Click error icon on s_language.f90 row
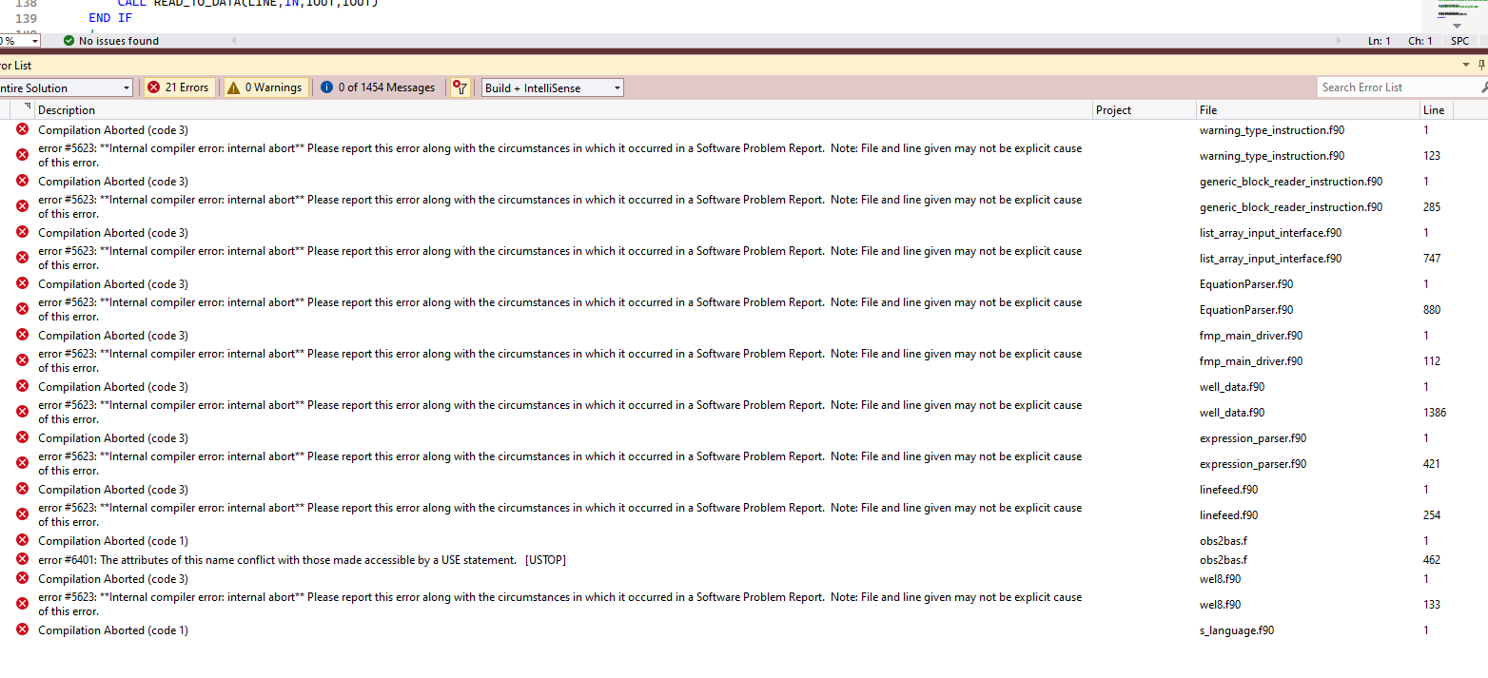Image resolution: width=1488 pixels, height=678 pixels. [22, 630]
